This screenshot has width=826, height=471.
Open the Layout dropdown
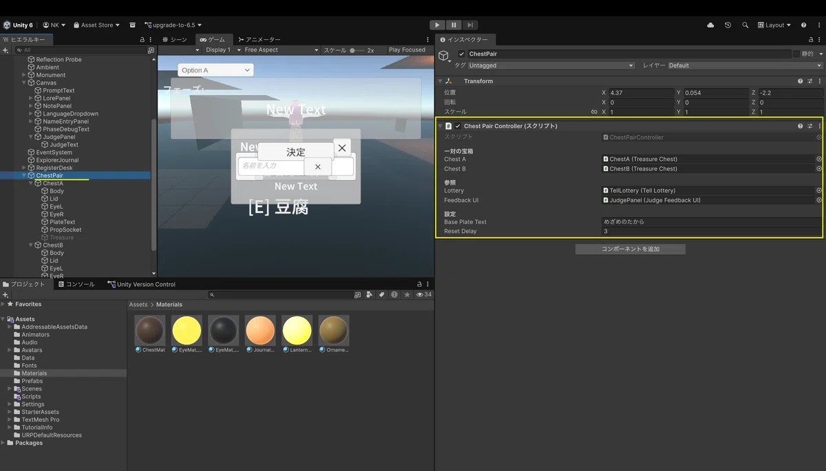(x=774, y=25)
